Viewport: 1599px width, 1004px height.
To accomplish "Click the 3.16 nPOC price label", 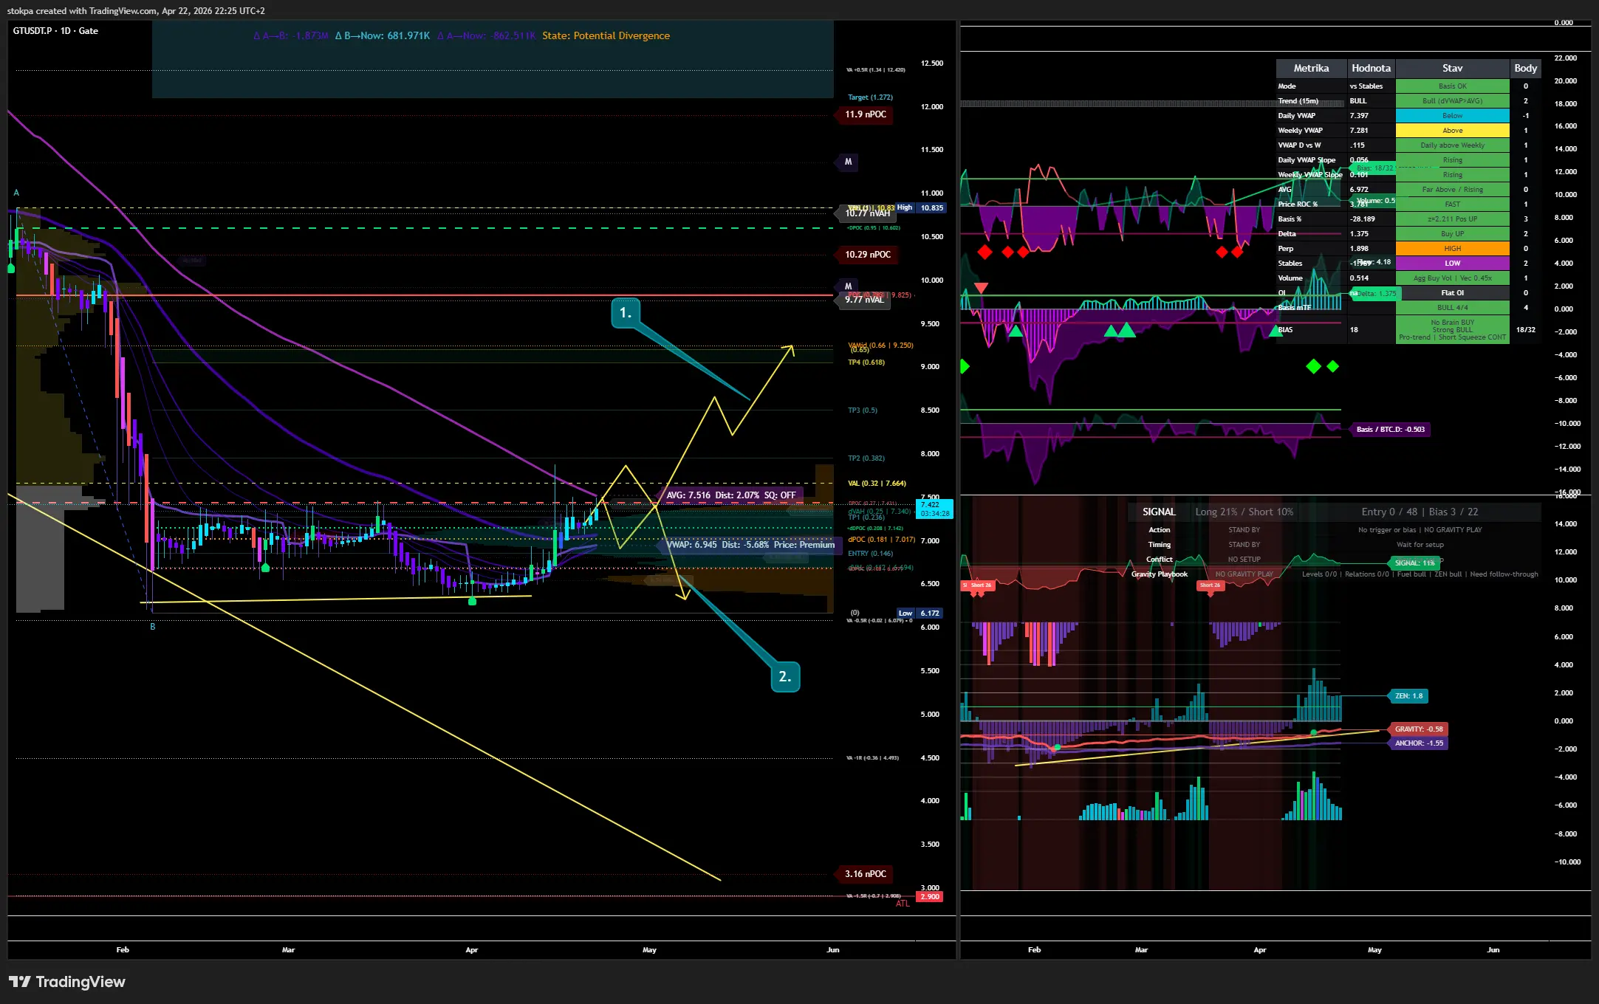I will (x=865, y=874).
